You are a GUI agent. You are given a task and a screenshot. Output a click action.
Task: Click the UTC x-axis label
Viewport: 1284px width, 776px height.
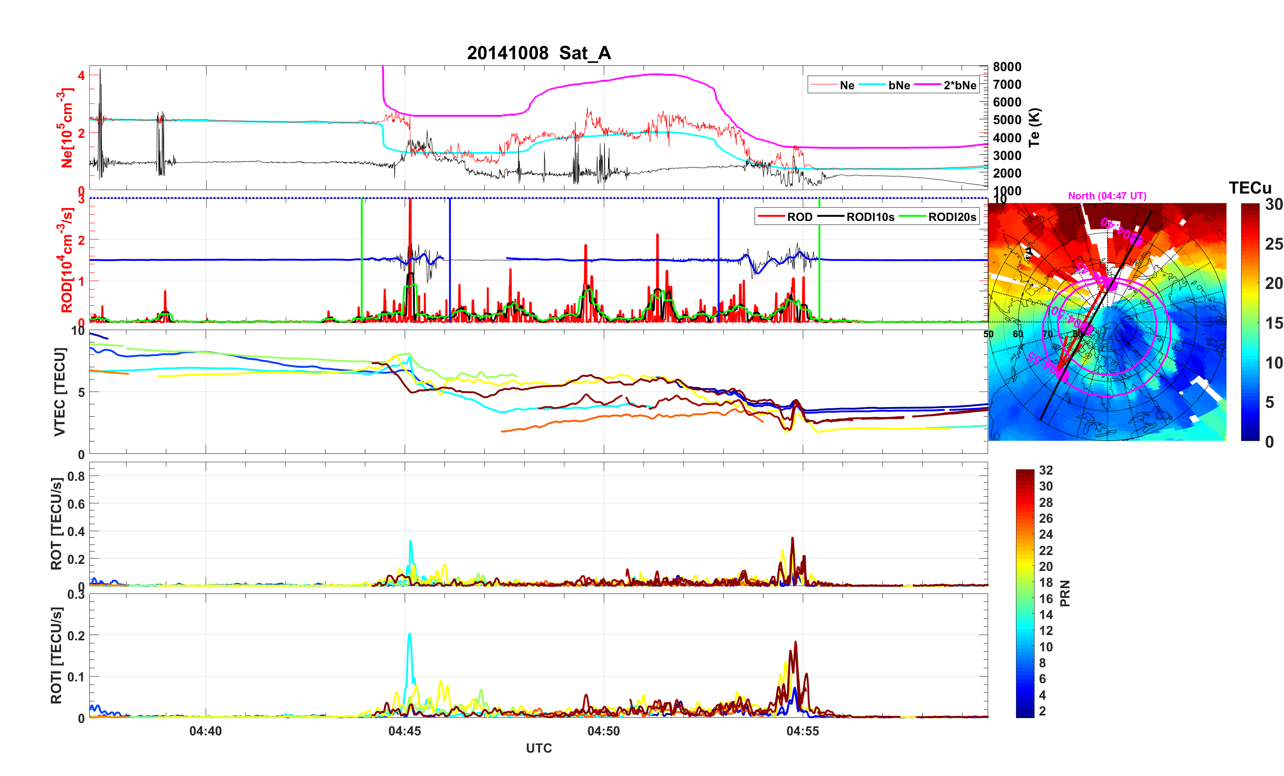click(538, 748)
